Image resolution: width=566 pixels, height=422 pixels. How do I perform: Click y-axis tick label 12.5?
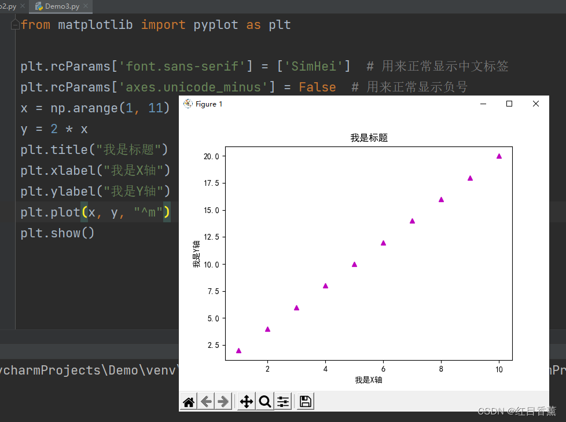pos(212,237)
